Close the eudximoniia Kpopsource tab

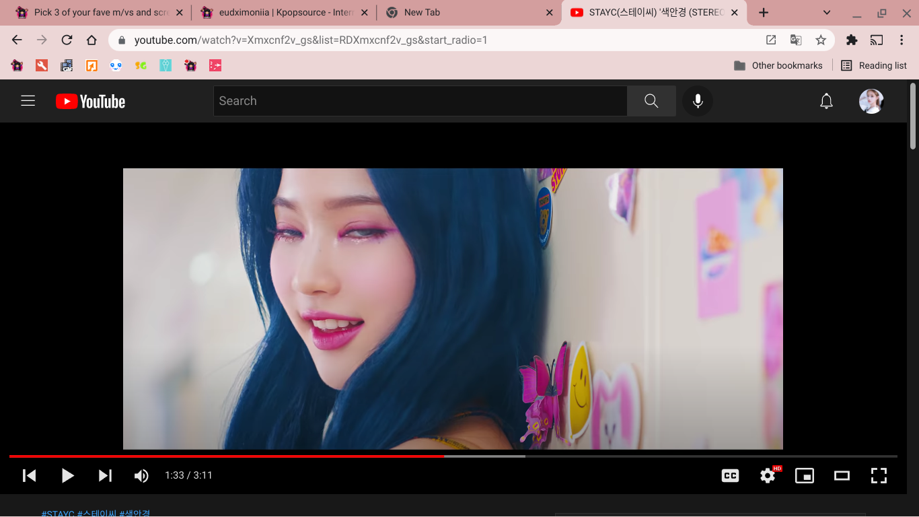click(364, 12)
